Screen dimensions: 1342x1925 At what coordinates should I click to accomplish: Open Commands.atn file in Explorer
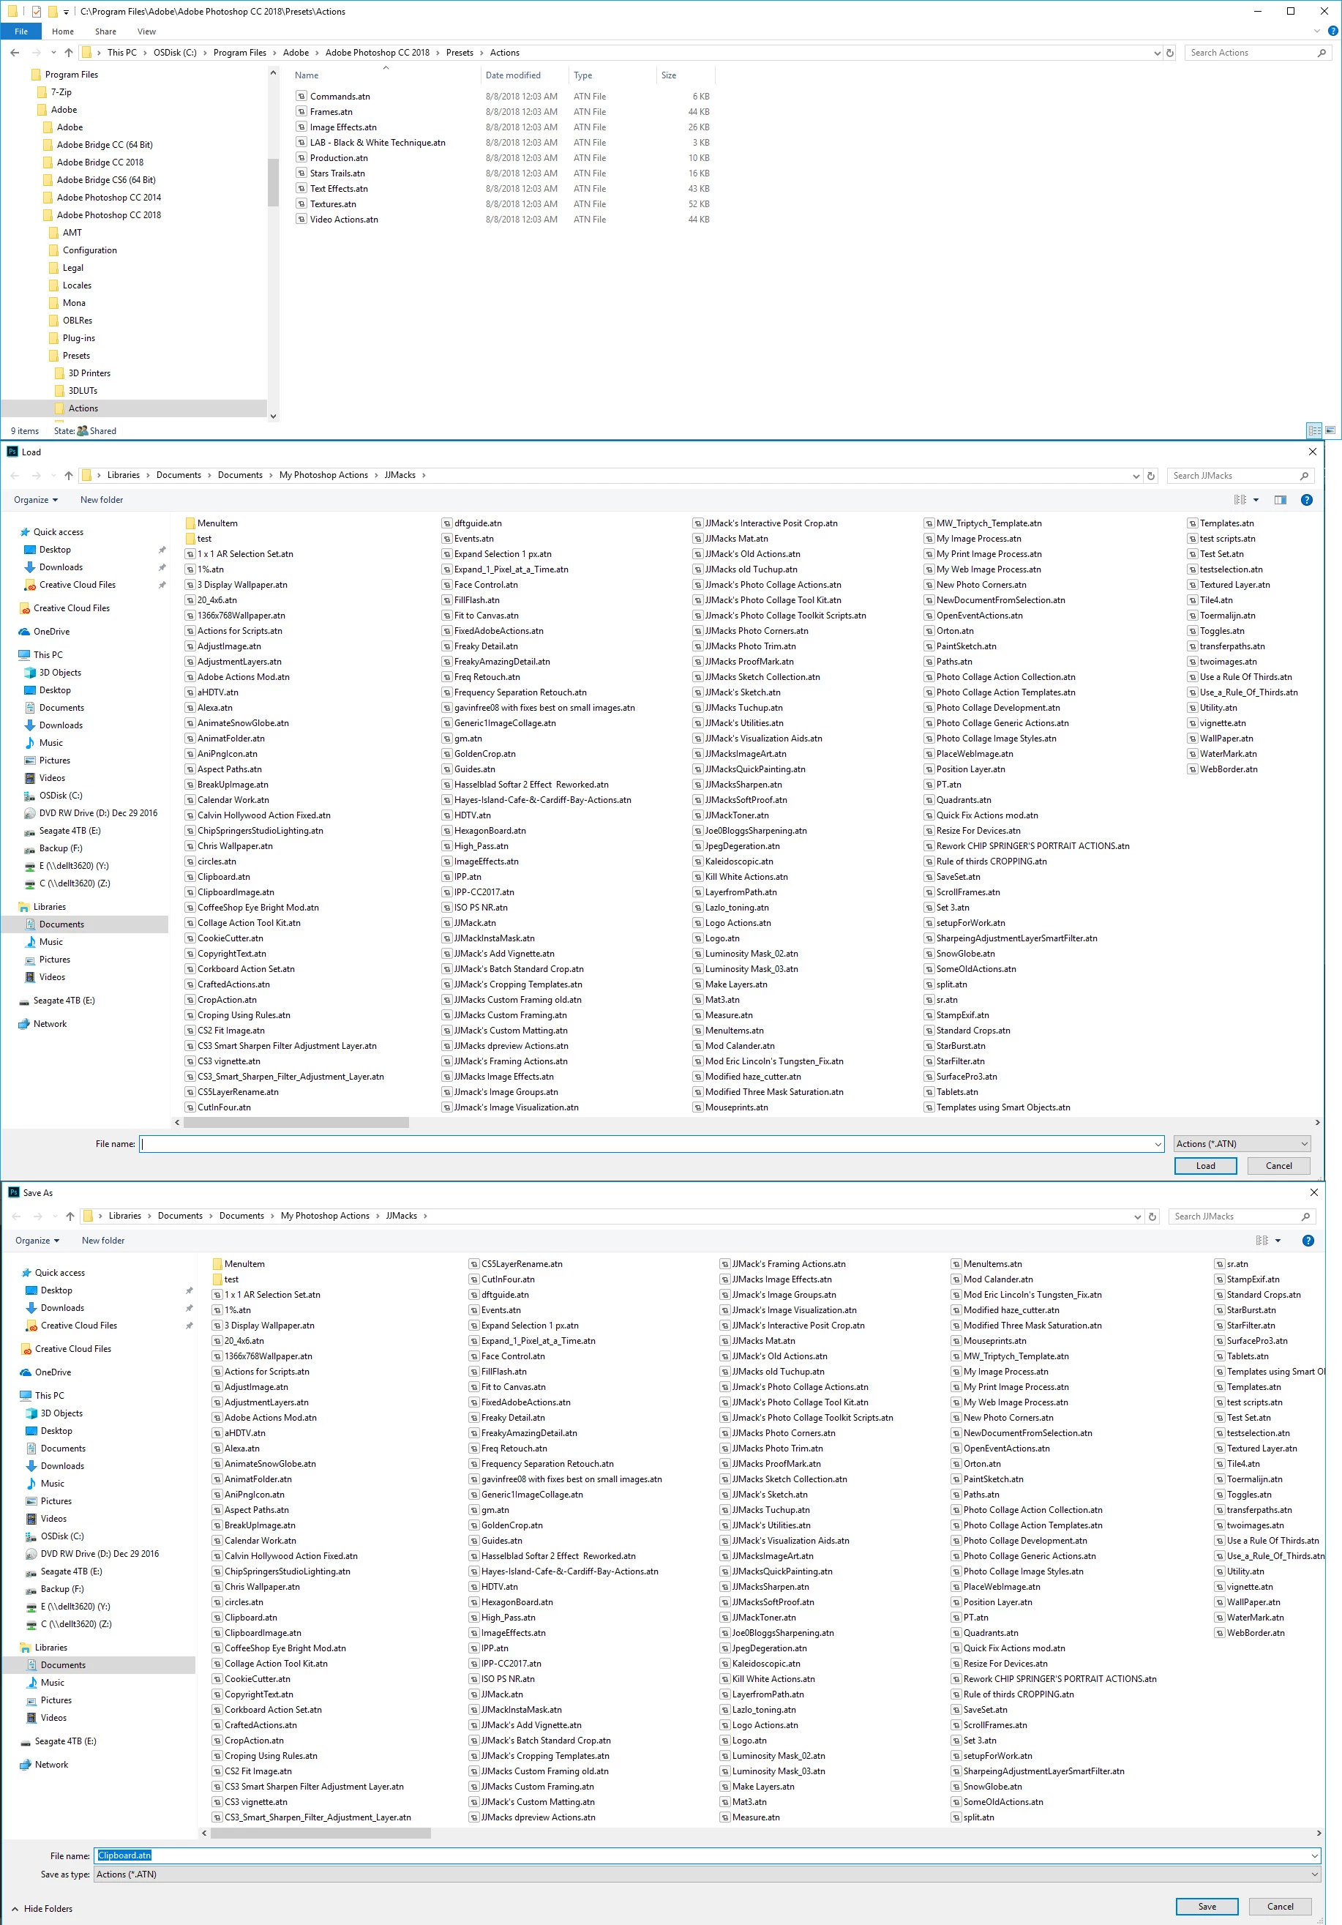coord(340,97)
